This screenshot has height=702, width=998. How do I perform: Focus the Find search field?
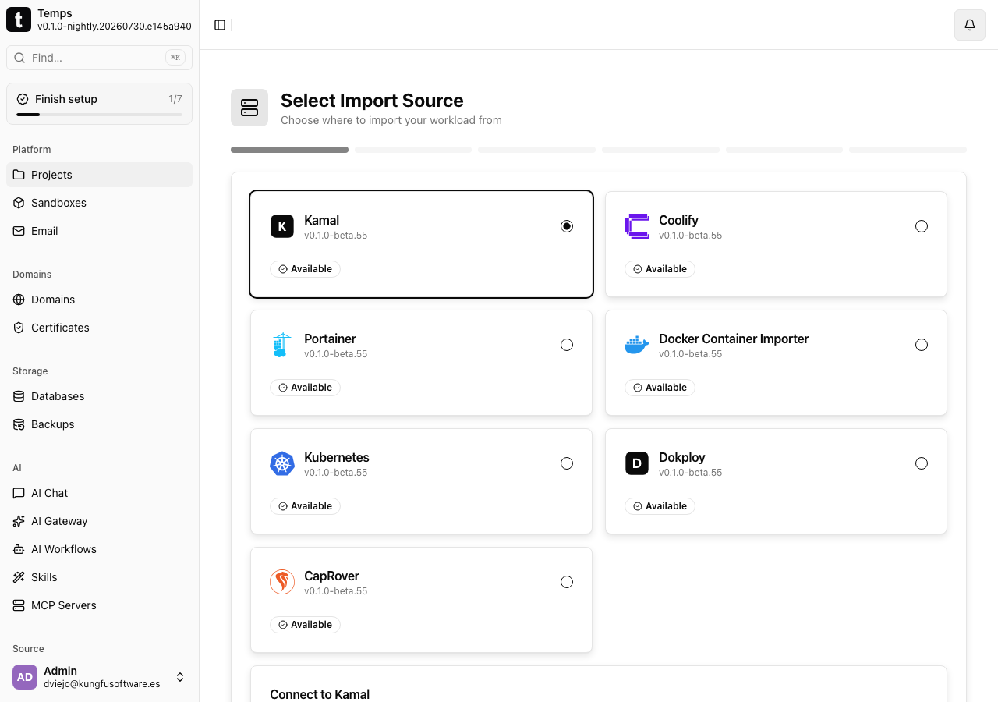(x=99, y=58)
